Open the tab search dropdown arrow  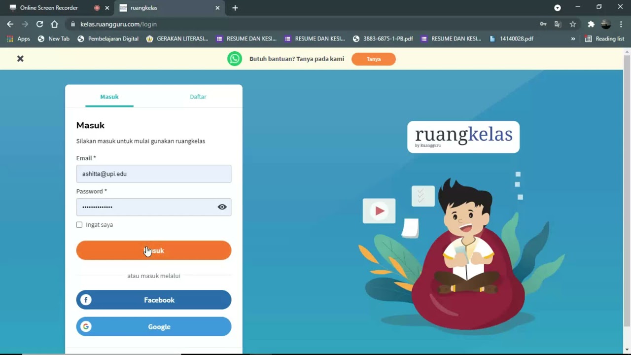[558, 8]
